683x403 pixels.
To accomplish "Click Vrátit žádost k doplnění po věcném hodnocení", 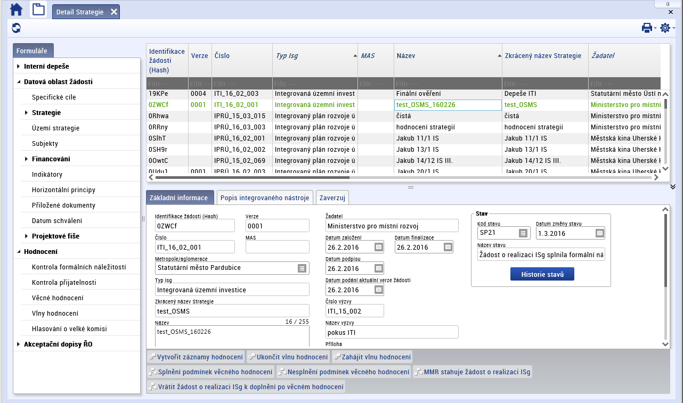I will click(x=246, y=386).
